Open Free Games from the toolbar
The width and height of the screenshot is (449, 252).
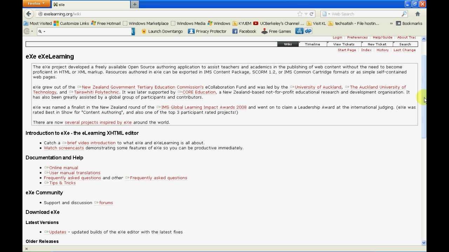[276, 31]
